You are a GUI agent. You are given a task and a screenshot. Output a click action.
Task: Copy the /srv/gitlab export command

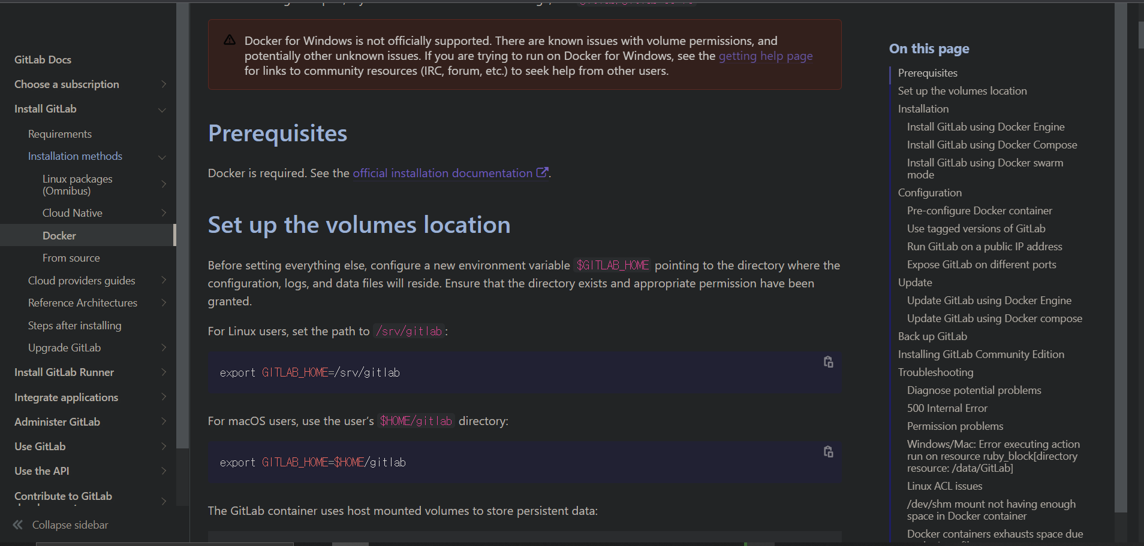coord(828,362)
